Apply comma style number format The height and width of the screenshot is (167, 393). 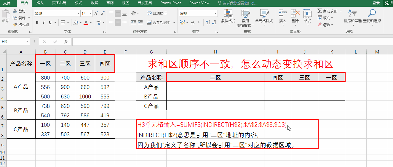click(x=198, y=22)
